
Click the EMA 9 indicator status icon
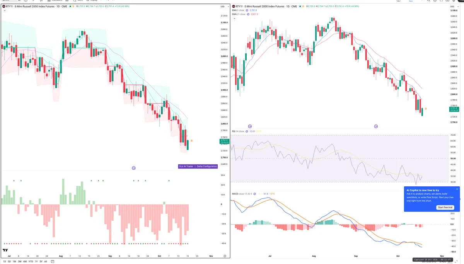(x=247, y=10)
